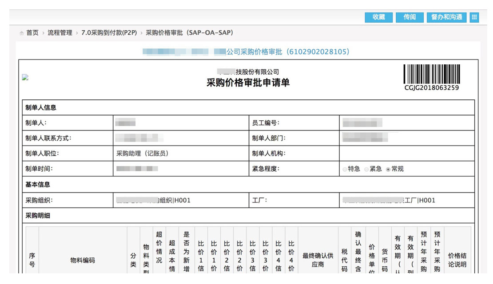Viewport: 493px width, 284px height.
Task: Click the 物料编码 column header
Action: click(x=83, y=260)
